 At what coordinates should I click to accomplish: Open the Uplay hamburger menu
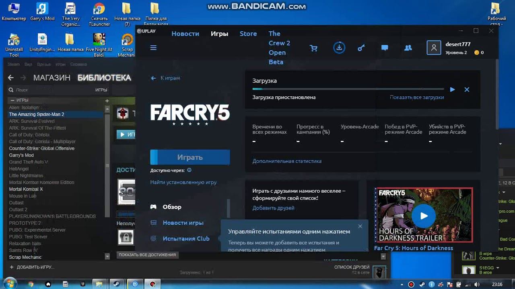pos(153,48)
